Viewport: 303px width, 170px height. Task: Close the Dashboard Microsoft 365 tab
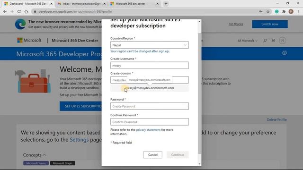point(52,4)
